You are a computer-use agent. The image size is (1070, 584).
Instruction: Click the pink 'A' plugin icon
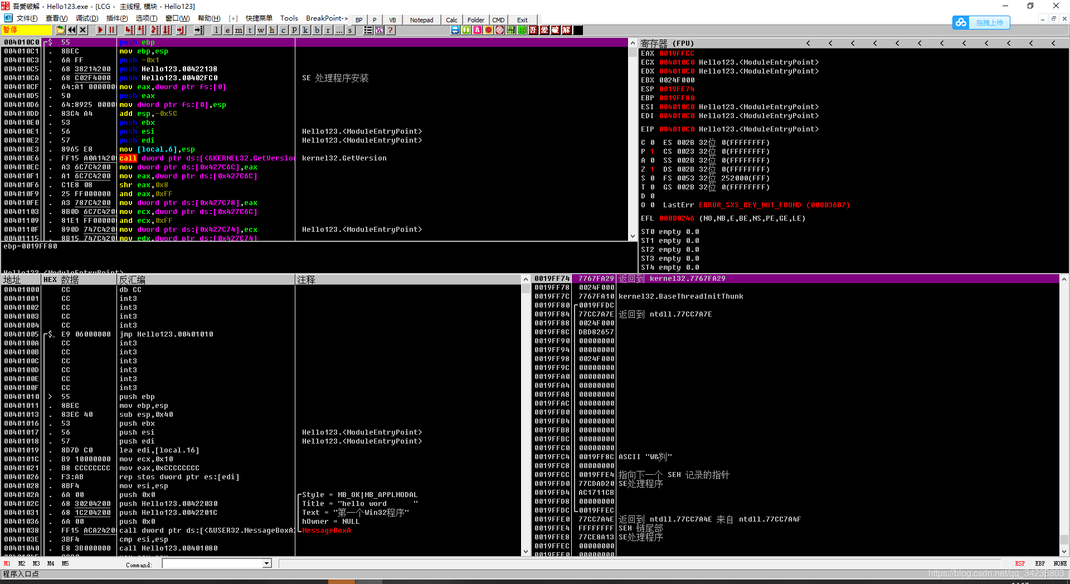[478, 30]
